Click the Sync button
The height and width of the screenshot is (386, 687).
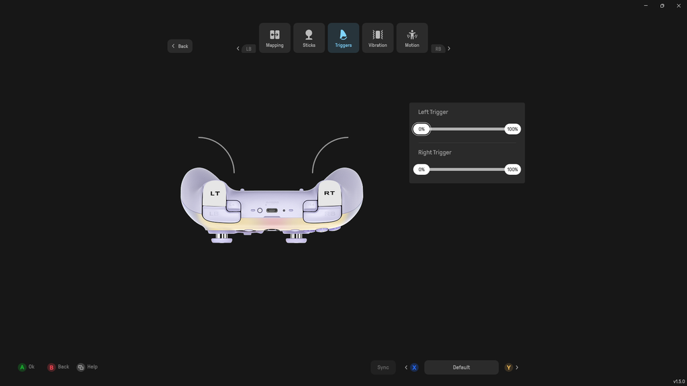pos(383,368)
